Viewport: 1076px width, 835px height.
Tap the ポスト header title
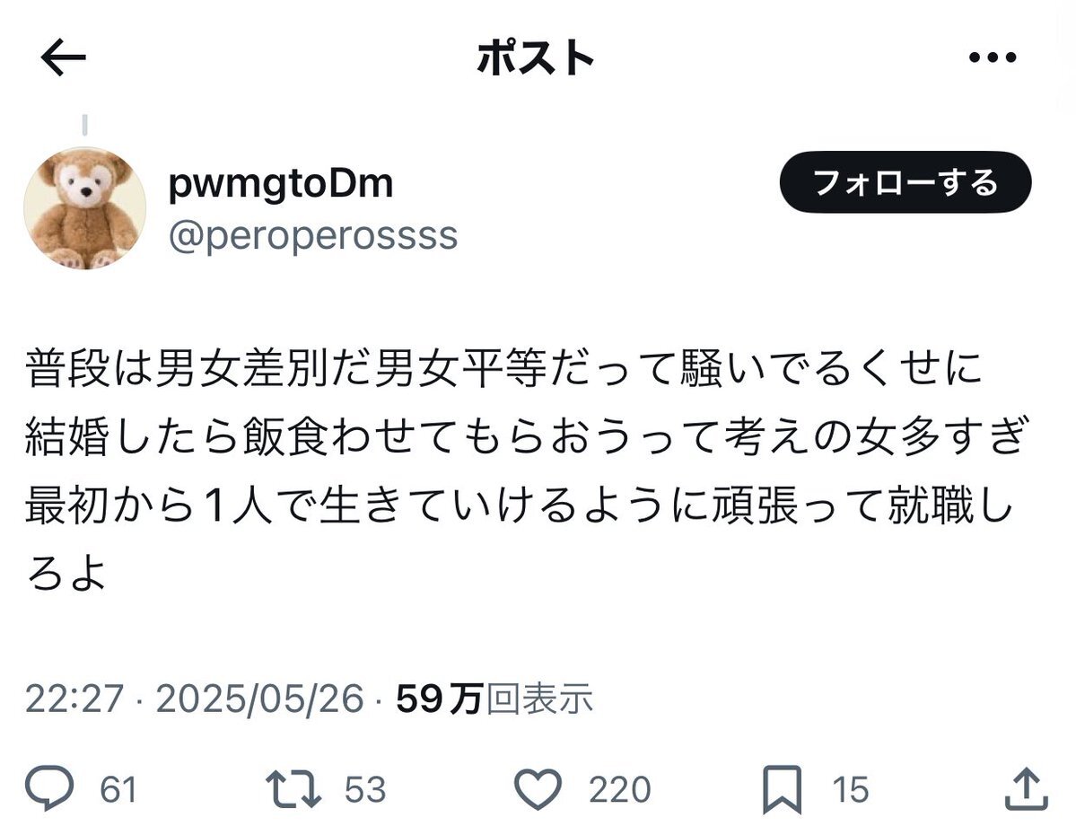pyautogui.click(x=536, y=57)
